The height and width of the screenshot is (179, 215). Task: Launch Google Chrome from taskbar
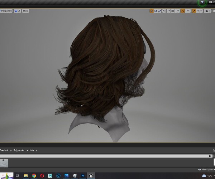(34, 175)
